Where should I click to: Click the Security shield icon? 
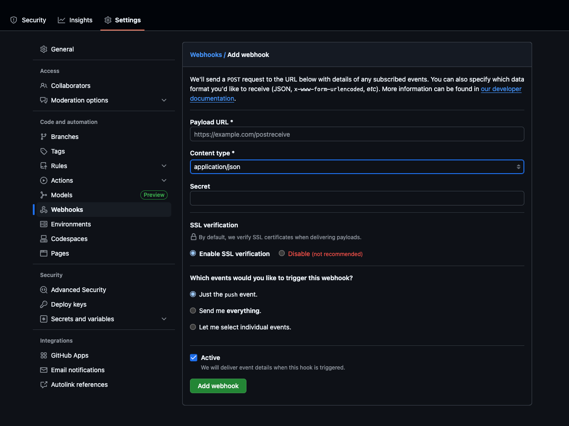(x=14, y=20)
